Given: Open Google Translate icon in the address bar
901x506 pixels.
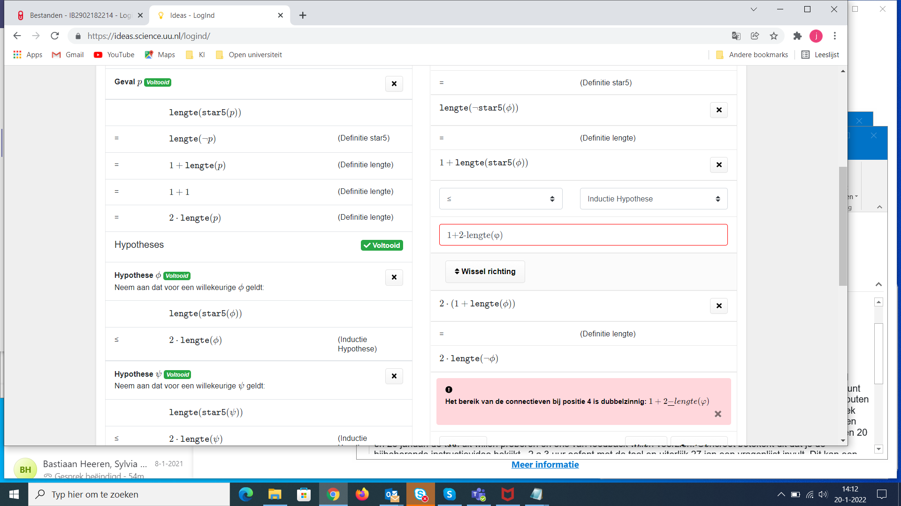Looking at the screenshot, I should pyautogui.click(x=736, y=36).
